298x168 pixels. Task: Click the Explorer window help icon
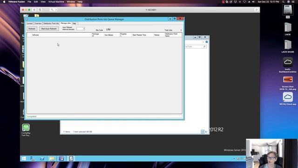tap(207, 42)
